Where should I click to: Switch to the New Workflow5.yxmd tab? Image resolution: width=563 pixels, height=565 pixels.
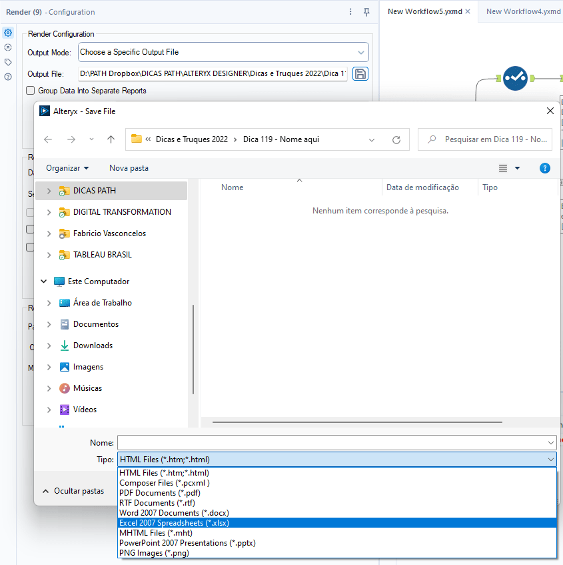coord(425,11)
